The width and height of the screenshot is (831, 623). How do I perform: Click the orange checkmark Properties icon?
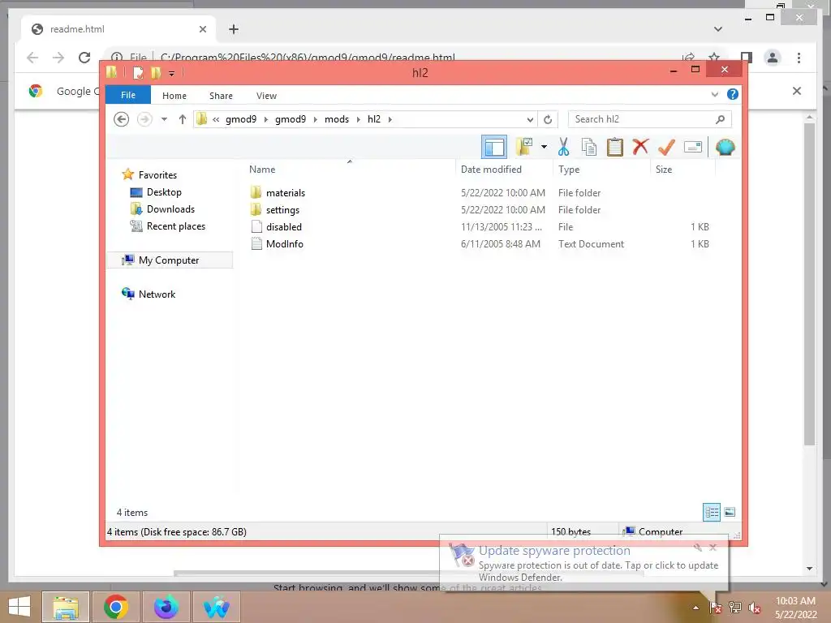(666, 147)
